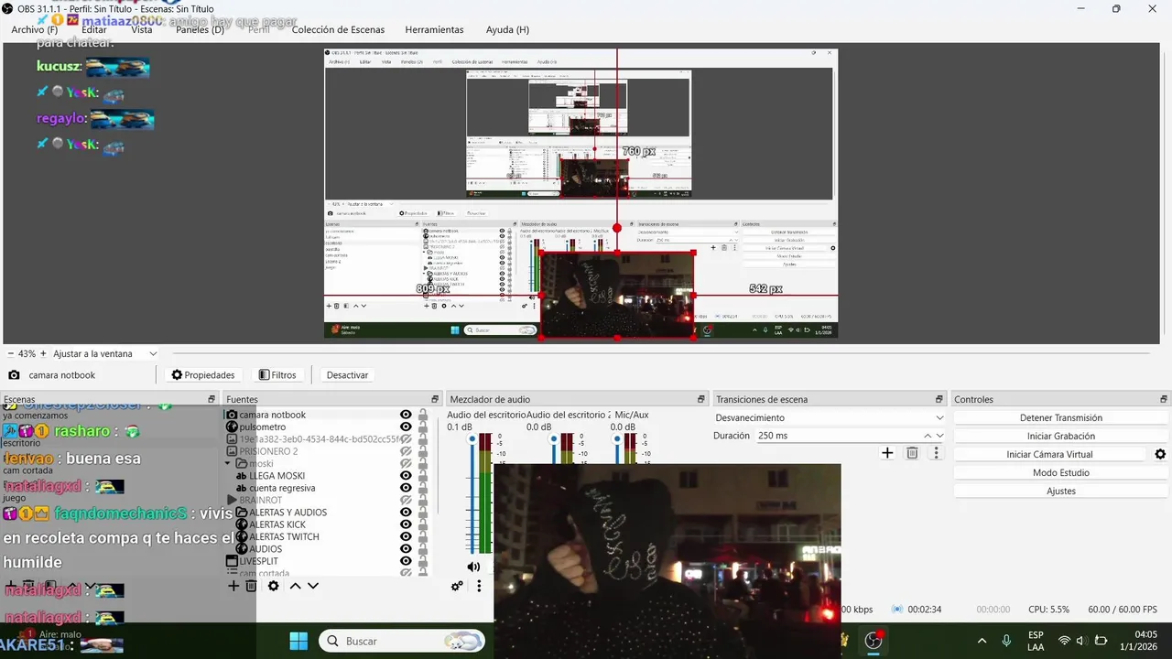Screen dimensions: 1172x659
Task: Zoom out the preview with the minus icon
Action: pos(10,353)
